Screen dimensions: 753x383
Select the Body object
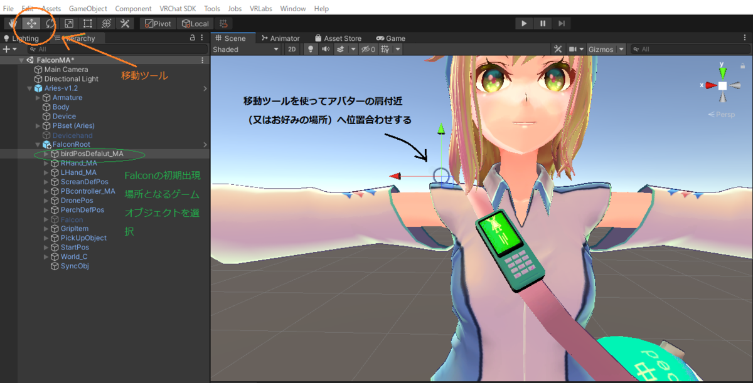pyautogui.click(x=61, y=107)
